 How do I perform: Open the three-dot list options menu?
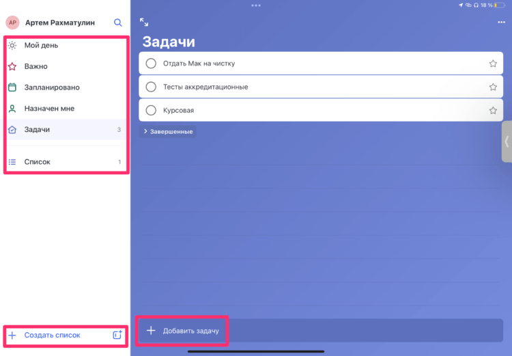[501, 23]
